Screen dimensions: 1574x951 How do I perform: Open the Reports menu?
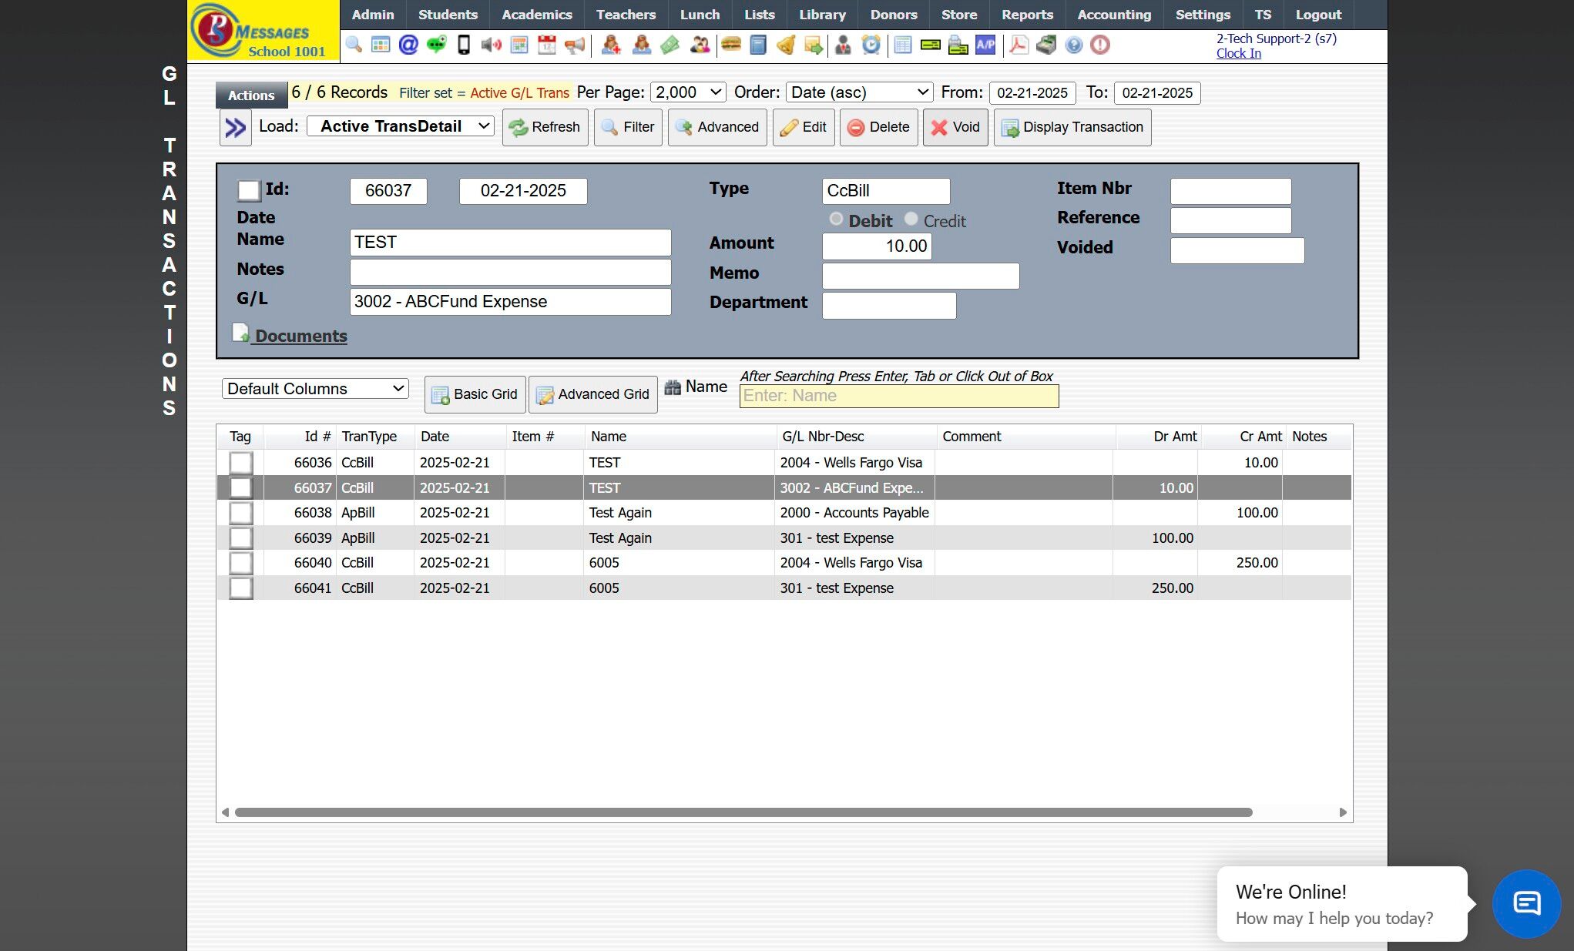pos(1027,15)
